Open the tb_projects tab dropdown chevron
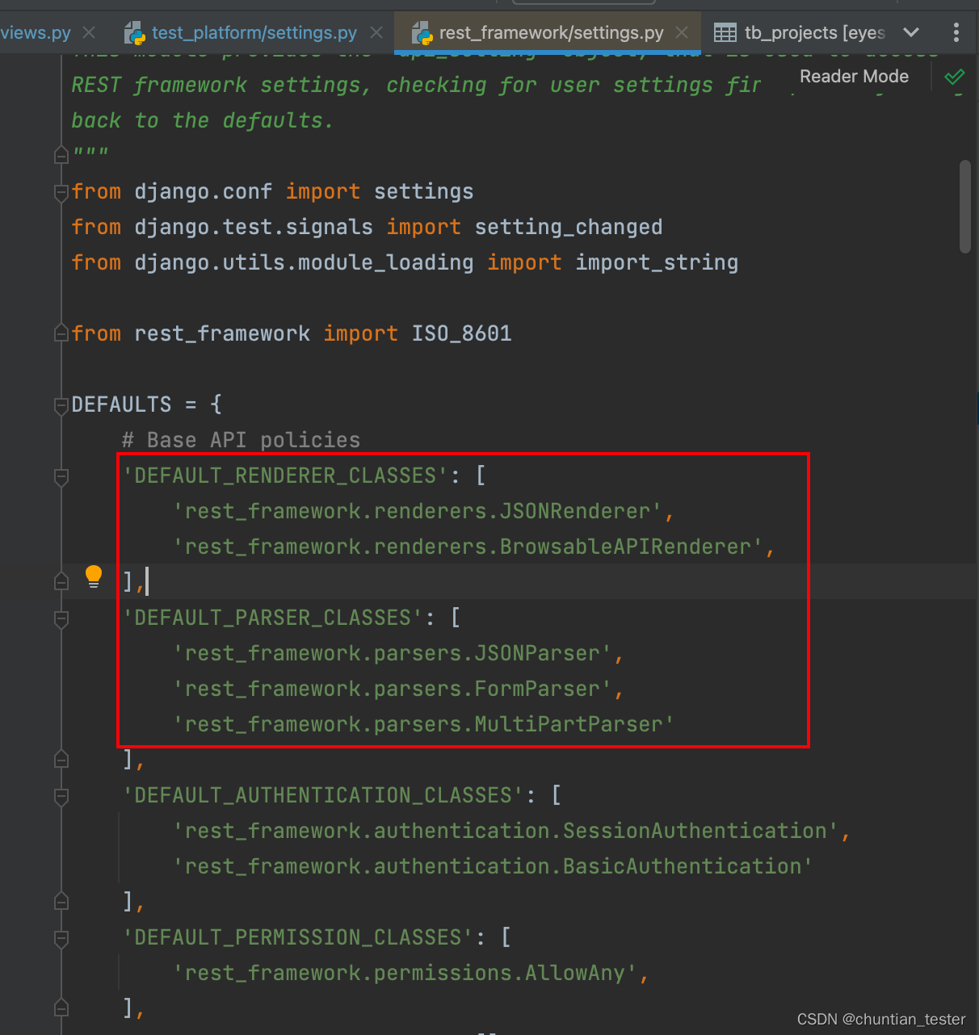 (912, 32)
